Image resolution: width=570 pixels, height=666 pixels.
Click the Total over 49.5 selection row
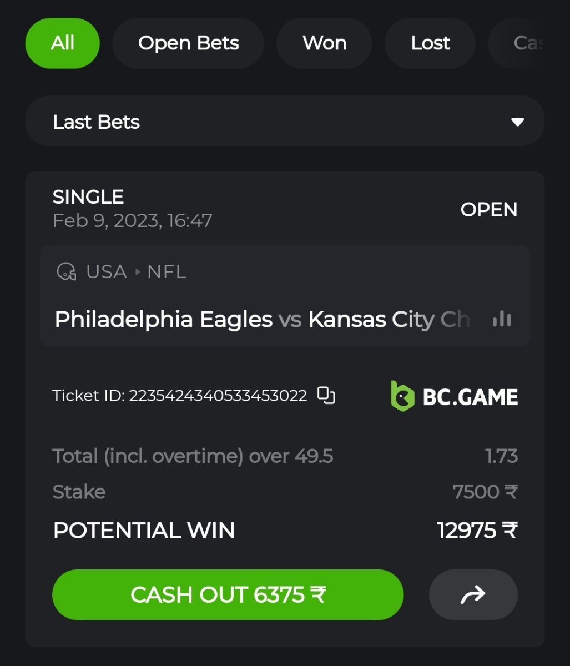pos(193,456)
